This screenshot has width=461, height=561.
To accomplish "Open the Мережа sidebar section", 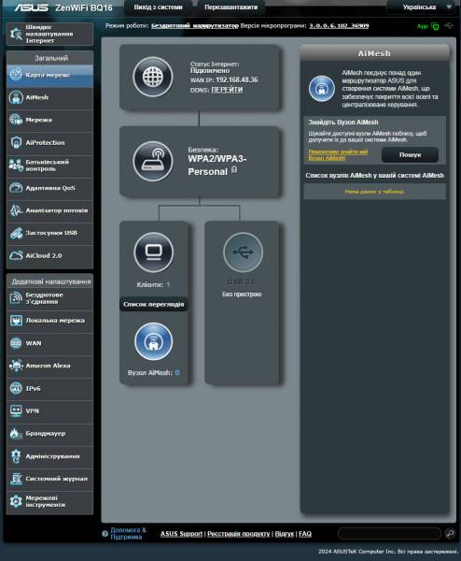I will point(49,121).
